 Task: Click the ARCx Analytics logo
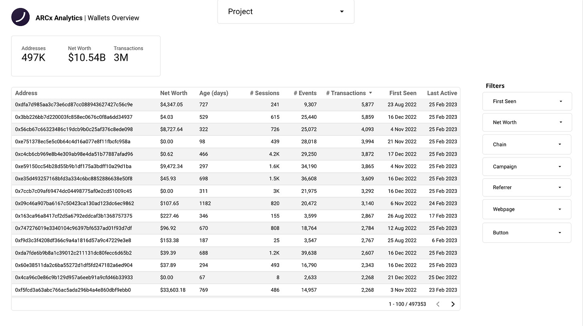(x=20, y=17)
